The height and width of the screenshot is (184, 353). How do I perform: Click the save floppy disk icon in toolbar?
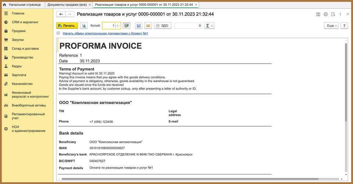tap(138, 26)
